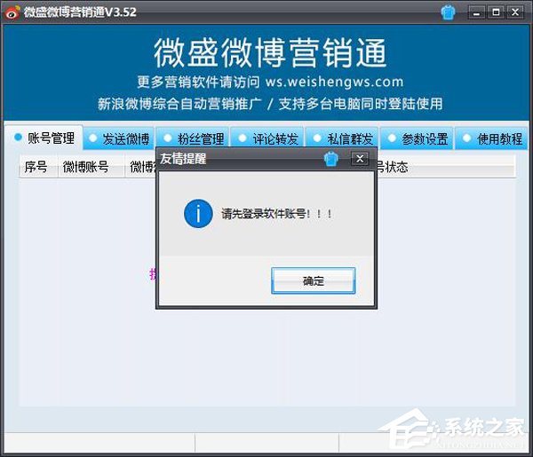Click the 微盛微博营销通 banner title
This screenshot has height=457, width=533.
click(270, 53)
